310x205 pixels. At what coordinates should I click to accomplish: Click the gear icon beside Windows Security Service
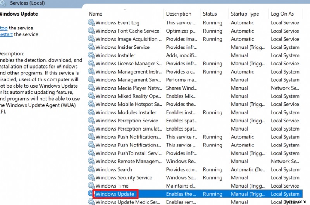(91, 177)
